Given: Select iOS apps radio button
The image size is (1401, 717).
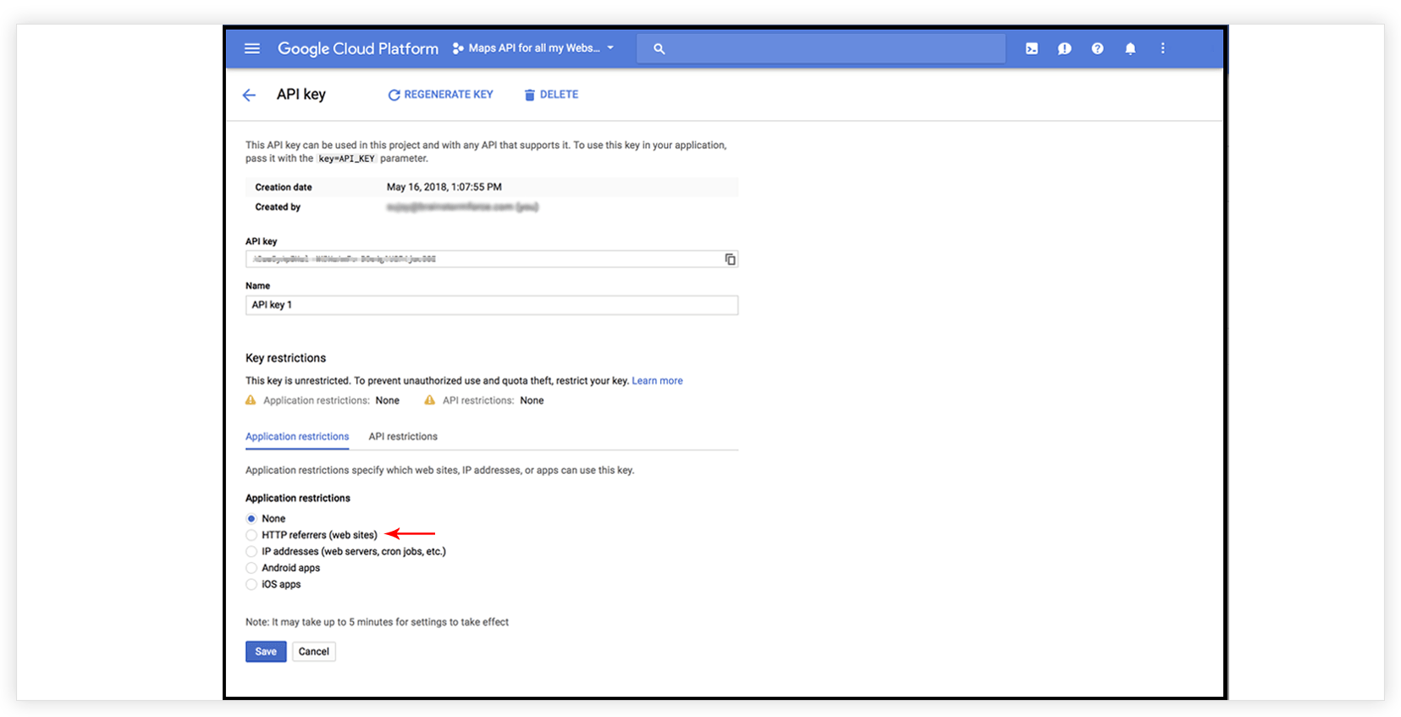Looking at the screenshot, I should pyautogui.click(x=251, y=585).
